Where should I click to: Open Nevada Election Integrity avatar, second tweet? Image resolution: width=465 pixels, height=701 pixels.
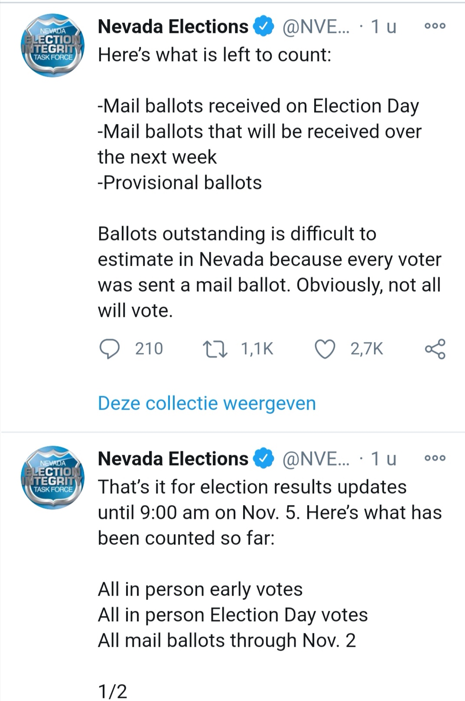click(52, 477)
